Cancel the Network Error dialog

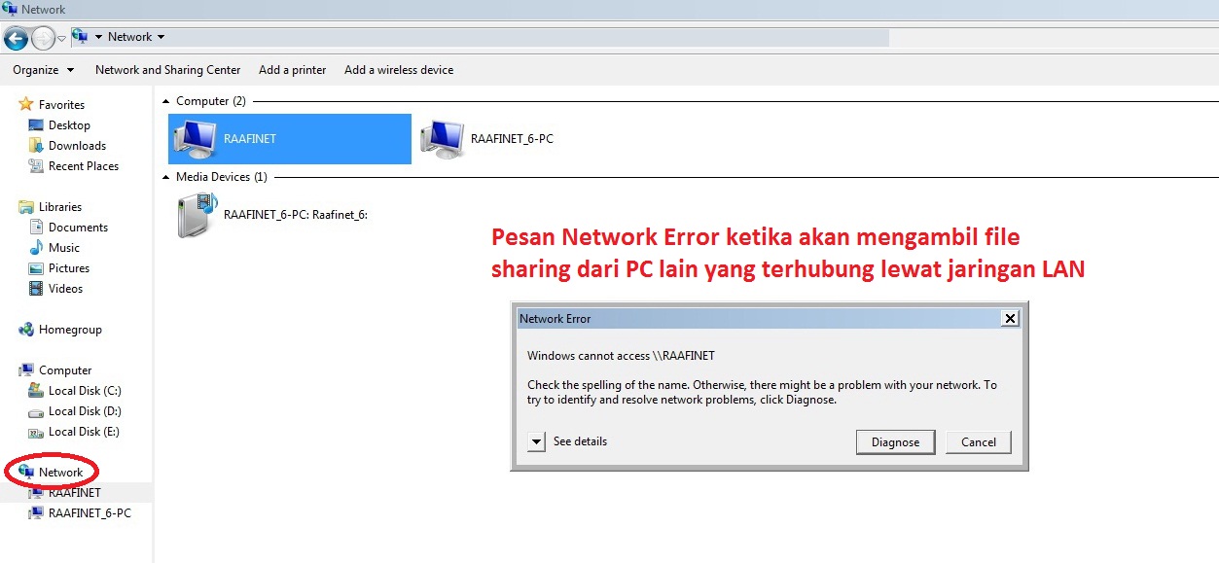click(978, 441)
